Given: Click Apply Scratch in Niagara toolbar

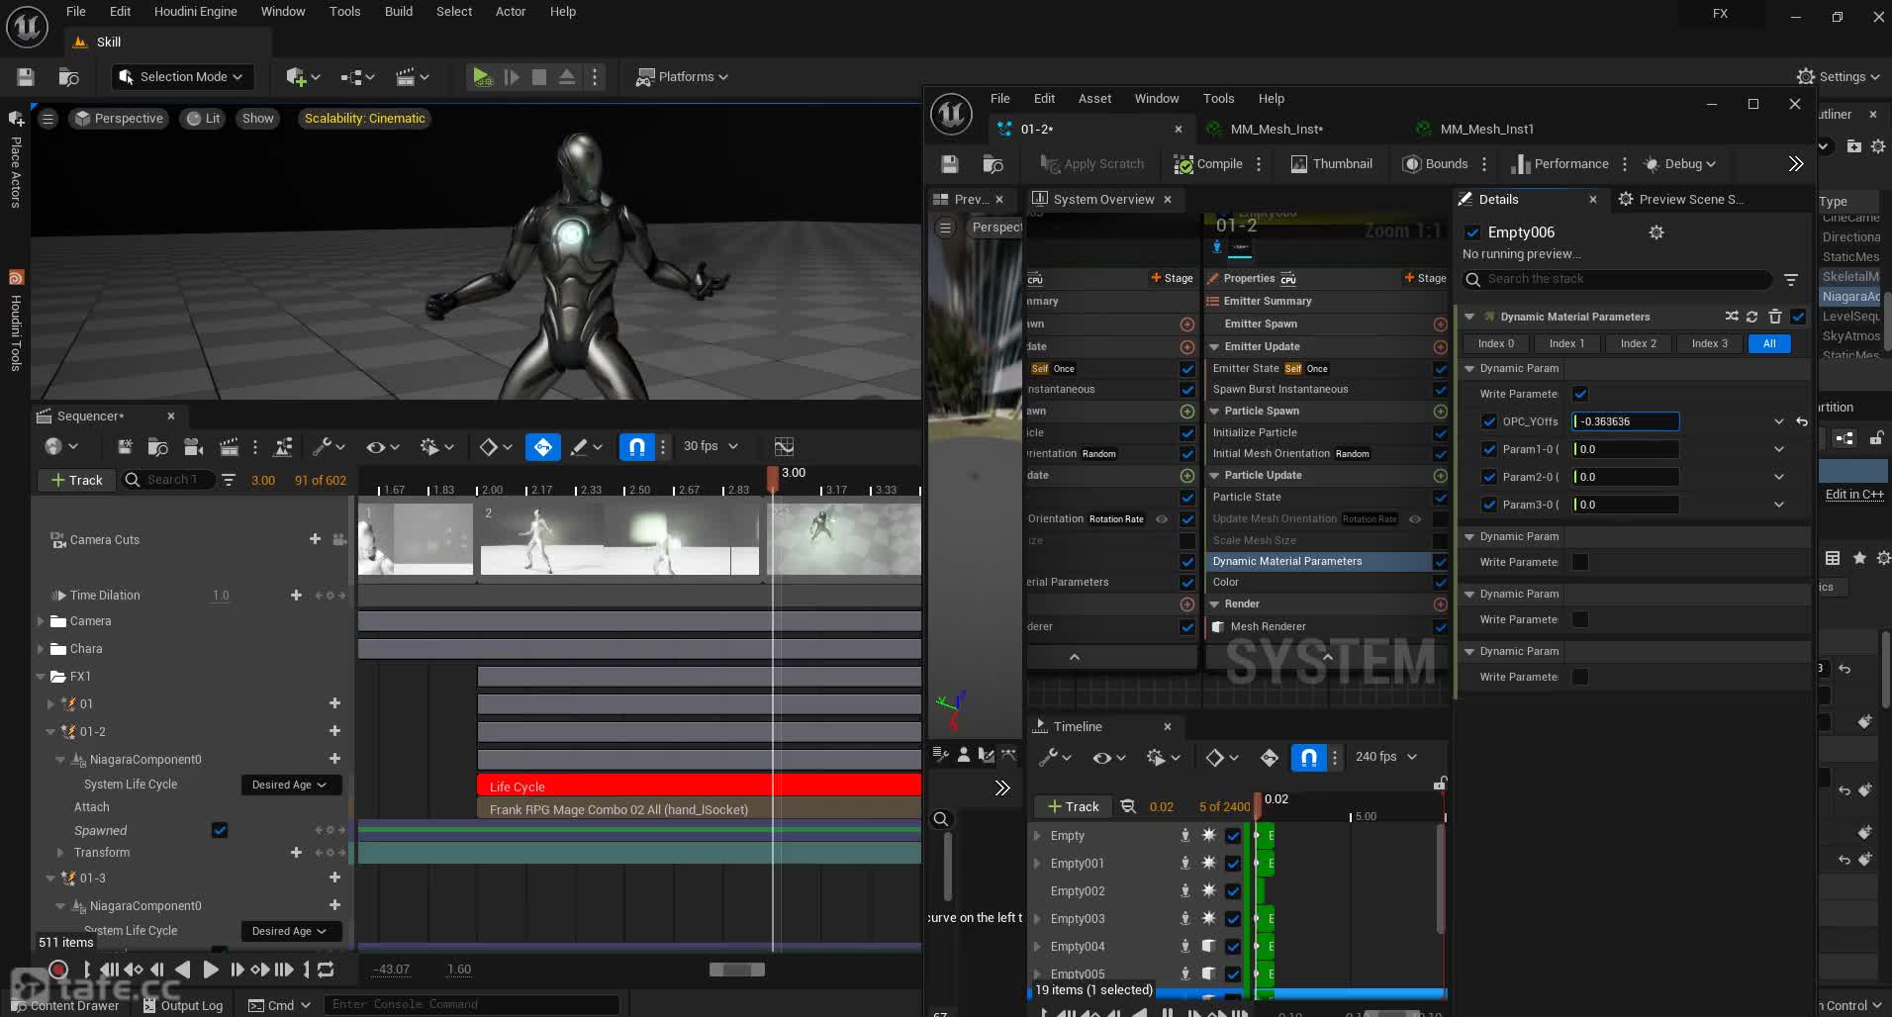Looking at the screenshot, I should tap(1092, 164).
